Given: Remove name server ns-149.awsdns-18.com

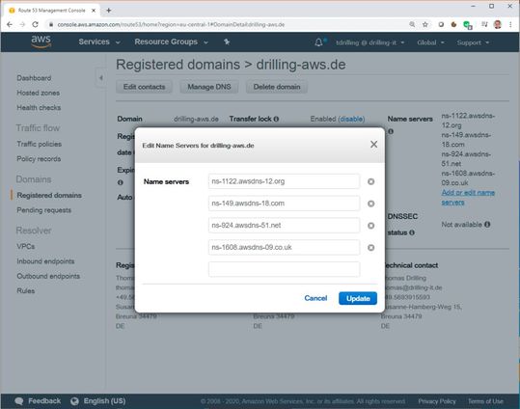Looking at the screenshot, I should 371,204.
